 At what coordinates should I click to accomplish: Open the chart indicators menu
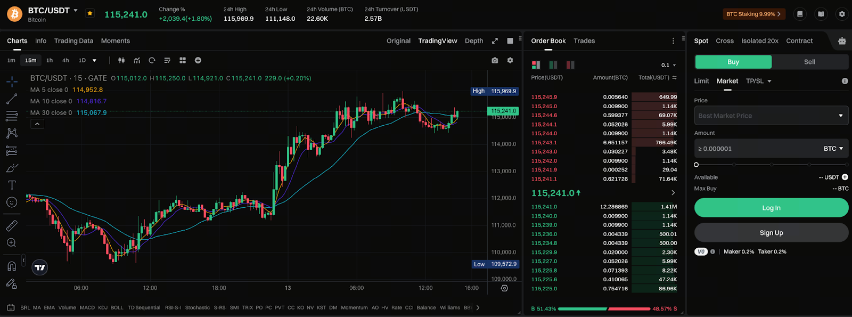pyautogui.click(x=137, y=60)
